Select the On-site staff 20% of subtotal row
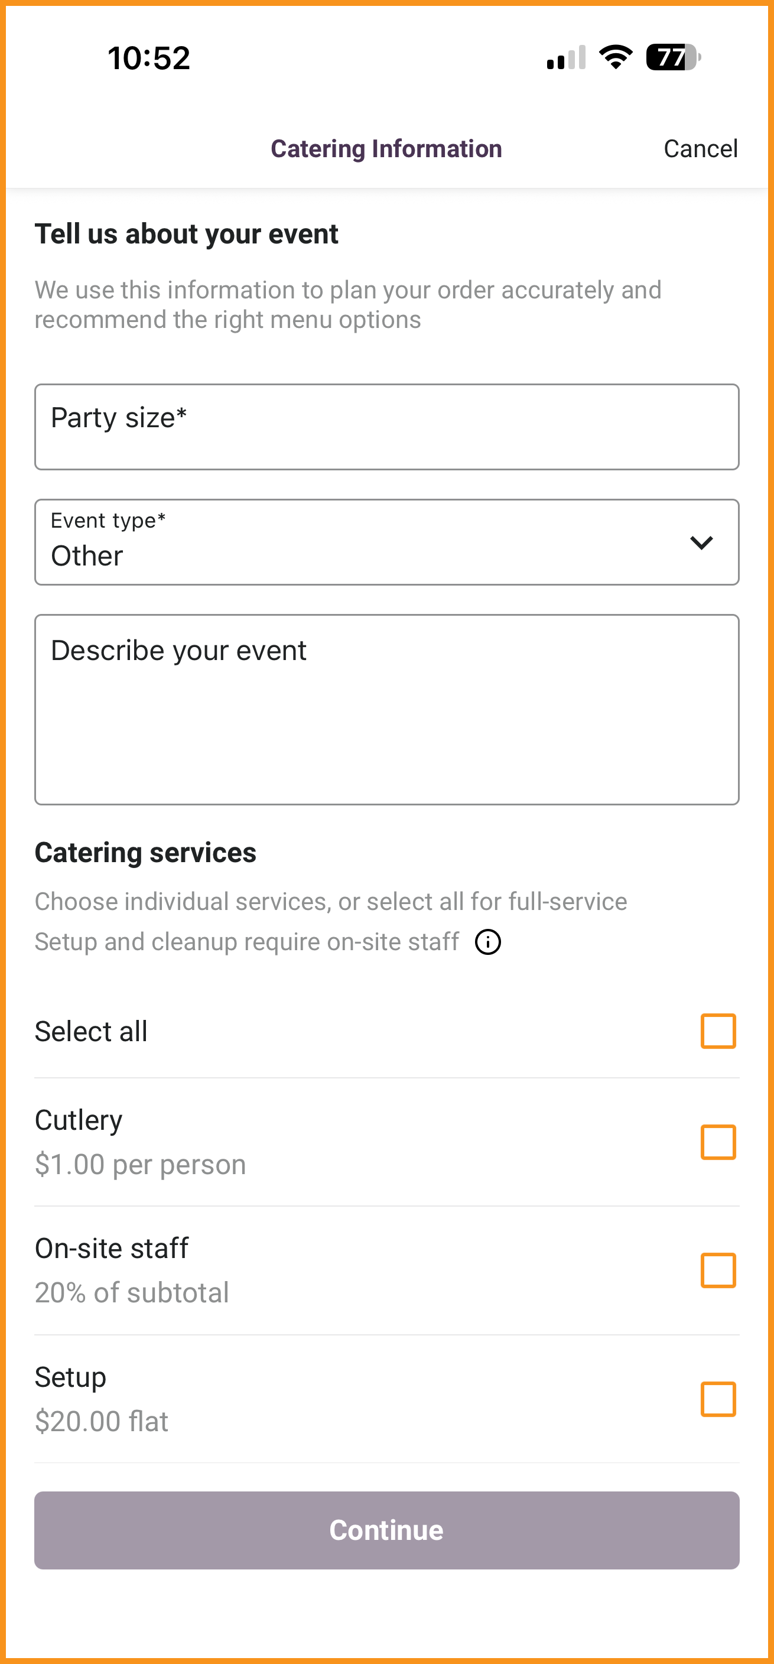Screen dimensions: 774x1664 point(387,1270)
